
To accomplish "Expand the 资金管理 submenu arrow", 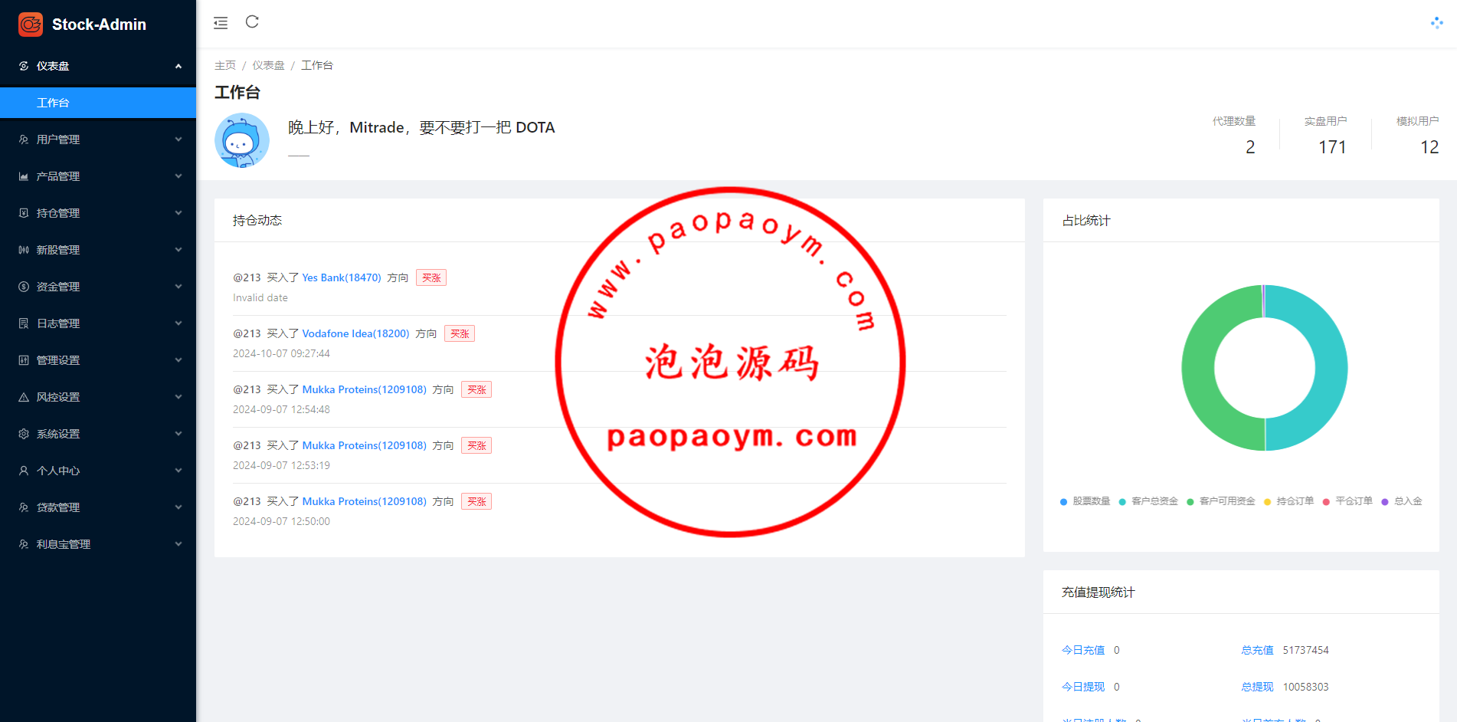I will coord(178,287).
